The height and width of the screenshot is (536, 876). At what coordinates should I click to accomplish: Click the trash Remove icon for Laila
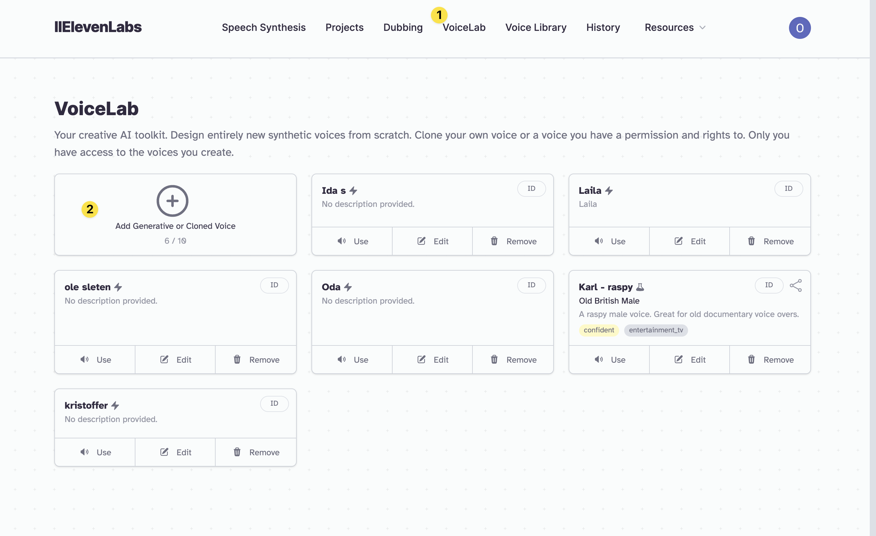751,241
